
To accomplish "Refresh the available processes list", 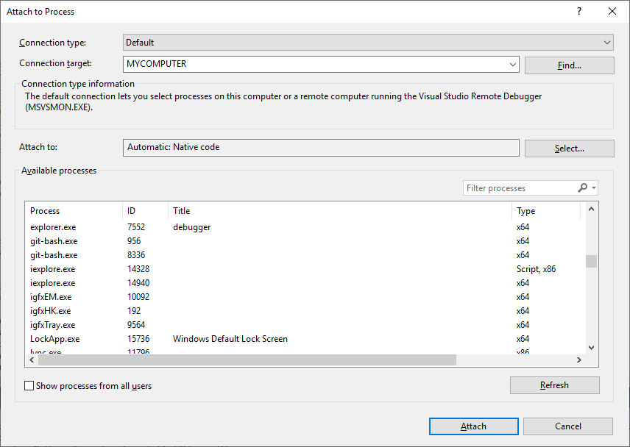I will (x=554, y=385).
